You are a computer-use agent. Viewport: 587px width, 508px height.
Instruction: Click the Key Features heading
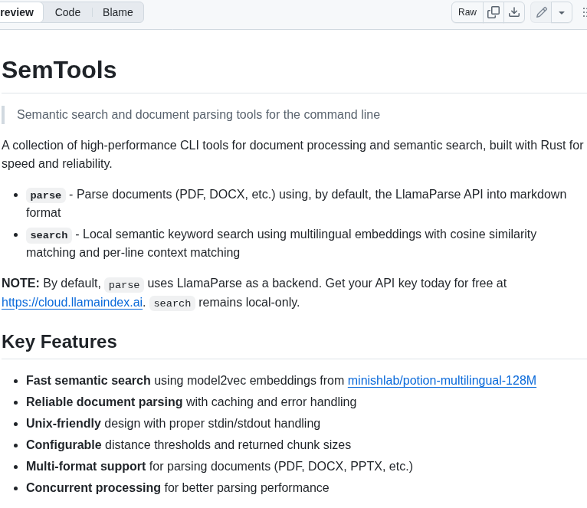(x=59, y=342)
